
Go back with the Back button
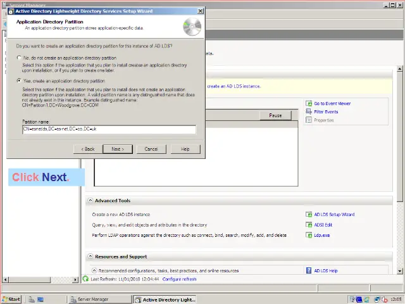click(x=88, y=149)
